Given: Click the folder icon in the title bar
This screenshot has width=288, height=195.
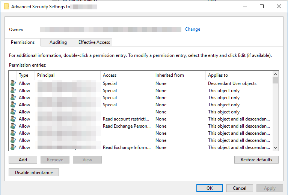Looking at the screenshot, I should [x=6, y=6].
